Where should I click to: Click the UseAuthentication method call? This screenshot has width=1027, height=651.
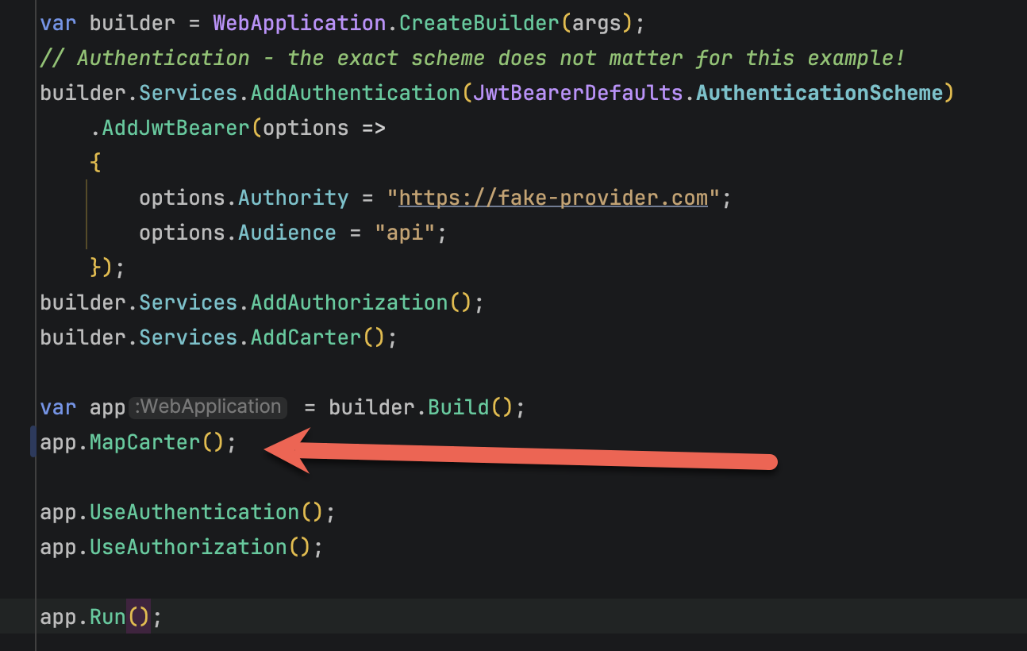(194, 512)
